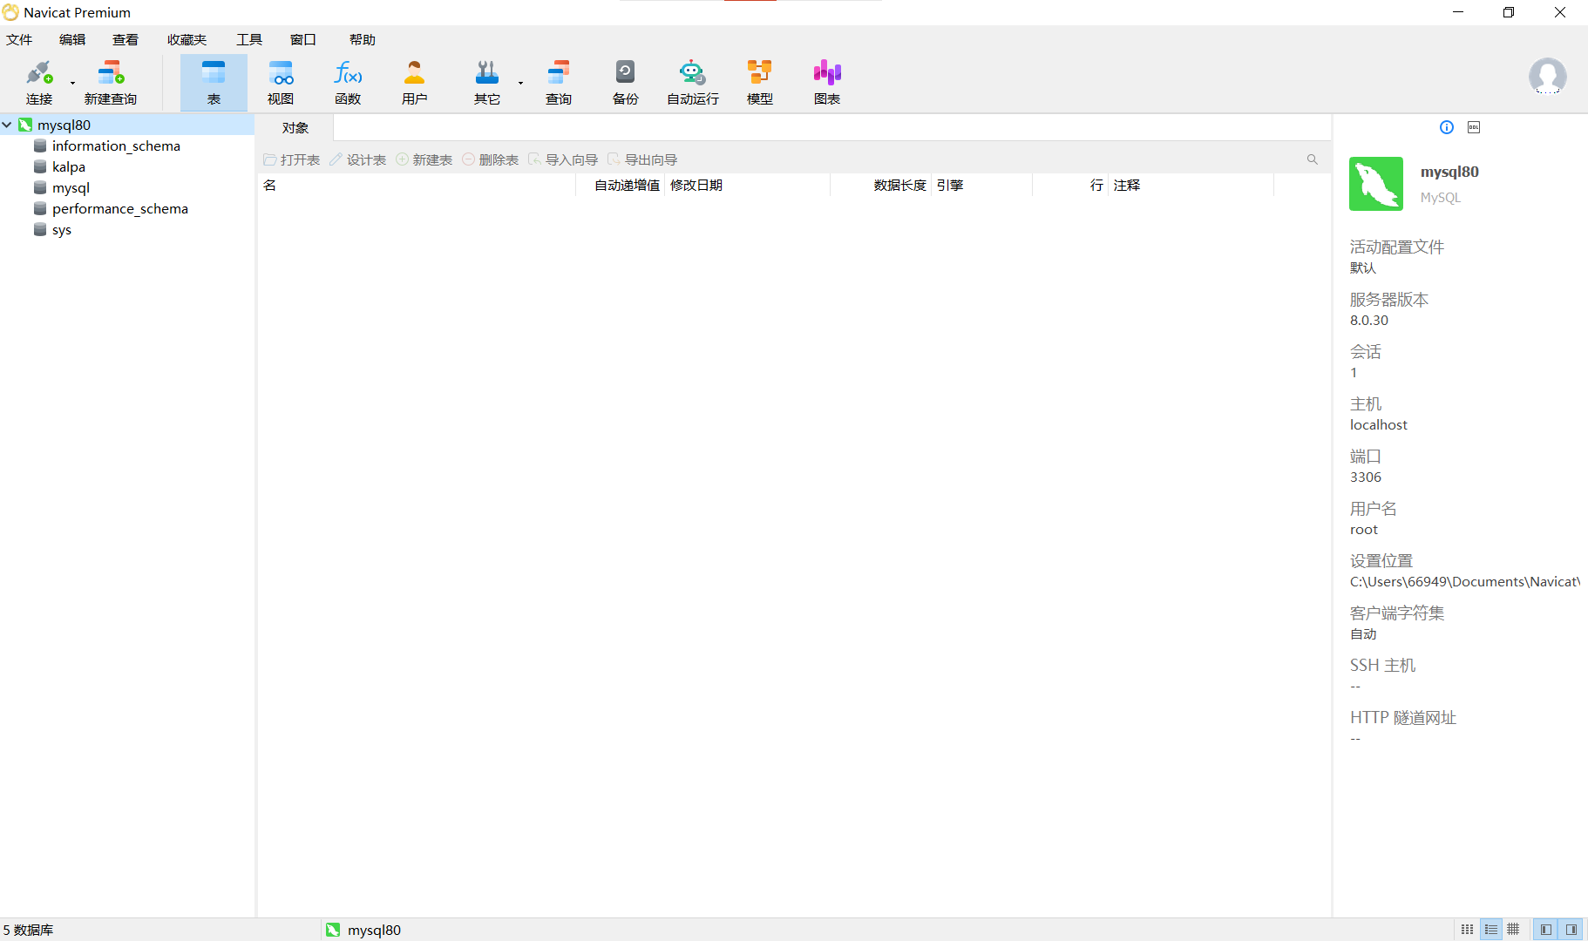Viewport: 1588px width, 941px height.
Task: Switch to the DDL pane icon
Action: (x=1474, y=127)
